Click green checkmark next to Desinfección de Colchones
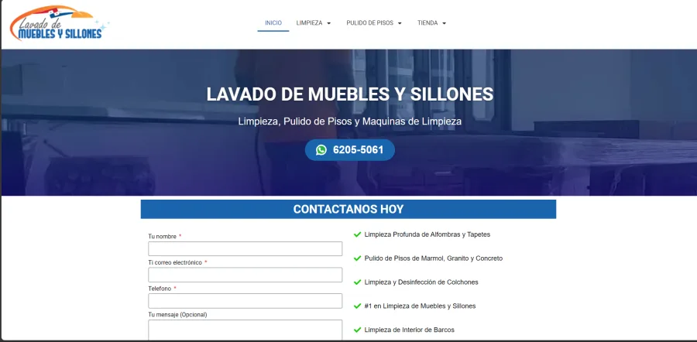 357,282
